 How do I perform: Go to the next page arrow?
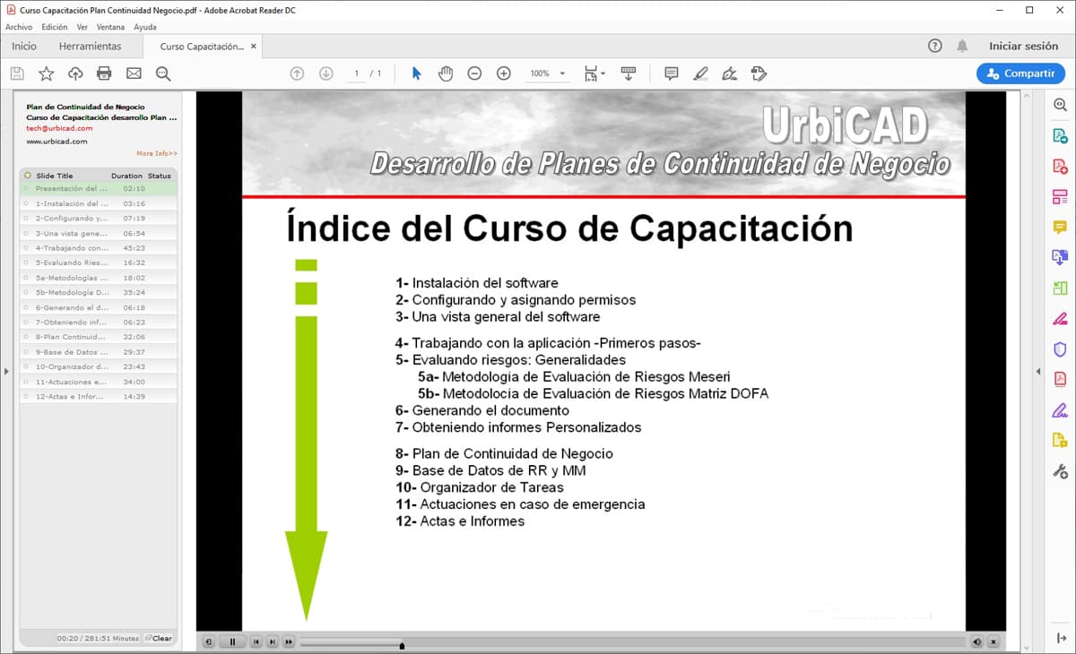[x=326, y=73]
